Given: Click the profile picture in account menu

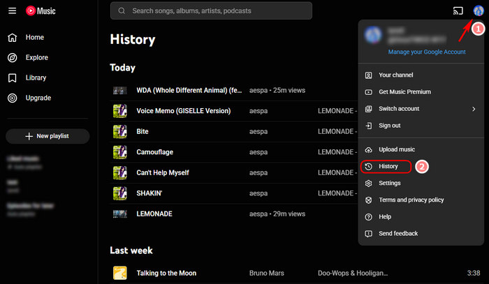Looking at the screenshot, I should 372,35.
